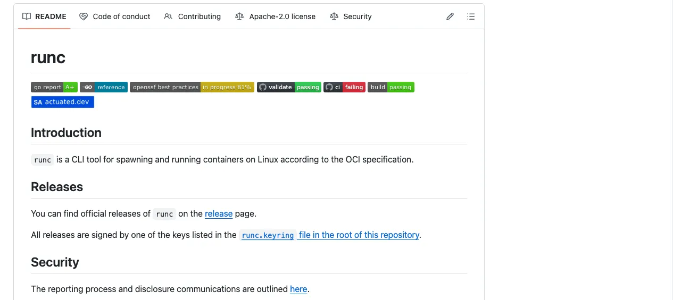Click the people icon beside Contributing
The image size is (673, 300).
(168, 16)
